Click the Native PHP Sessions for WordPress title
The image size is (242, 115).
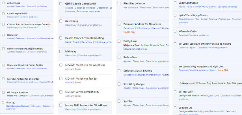(x=86, y=105)
